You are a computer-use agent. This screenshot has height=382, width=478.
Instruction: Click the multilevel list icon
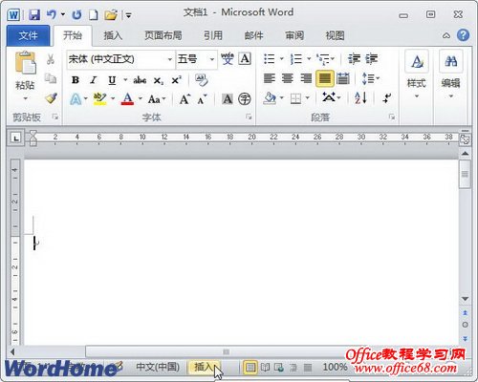(x=323, y=59)
